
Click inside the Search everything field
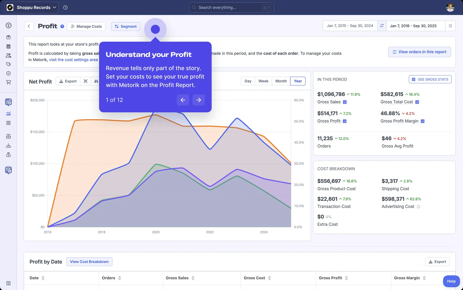[x=231, y=7]
